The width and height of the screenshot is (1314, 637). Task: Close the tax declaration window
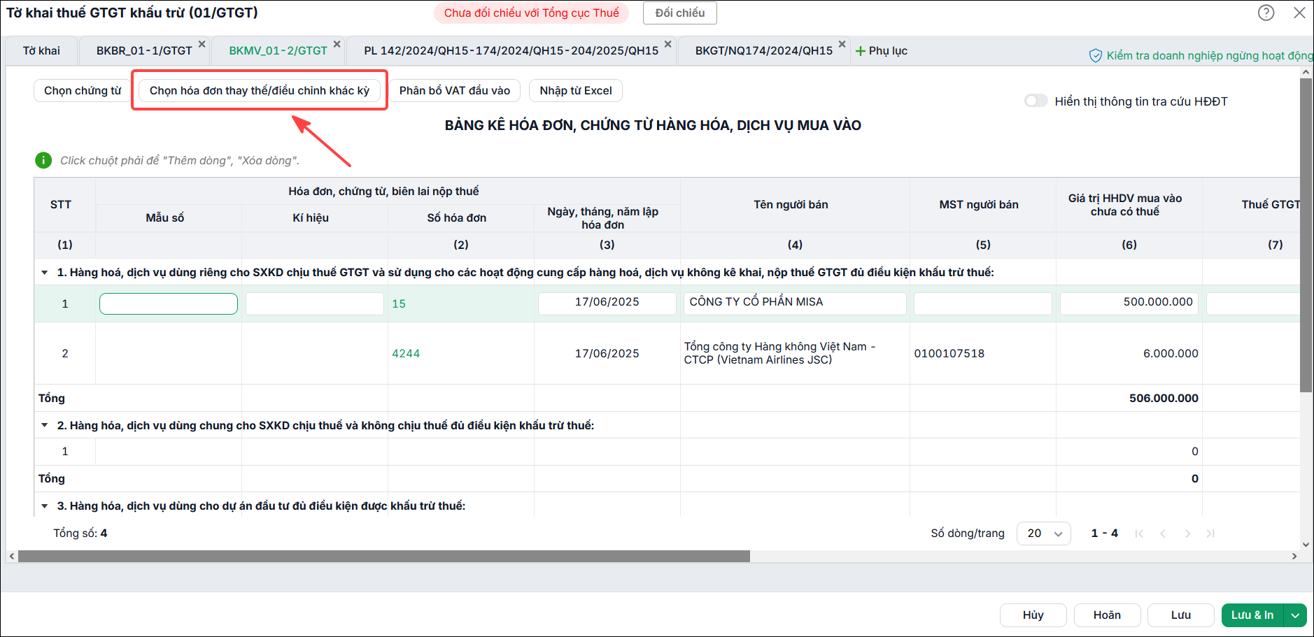pos(1299,13)
